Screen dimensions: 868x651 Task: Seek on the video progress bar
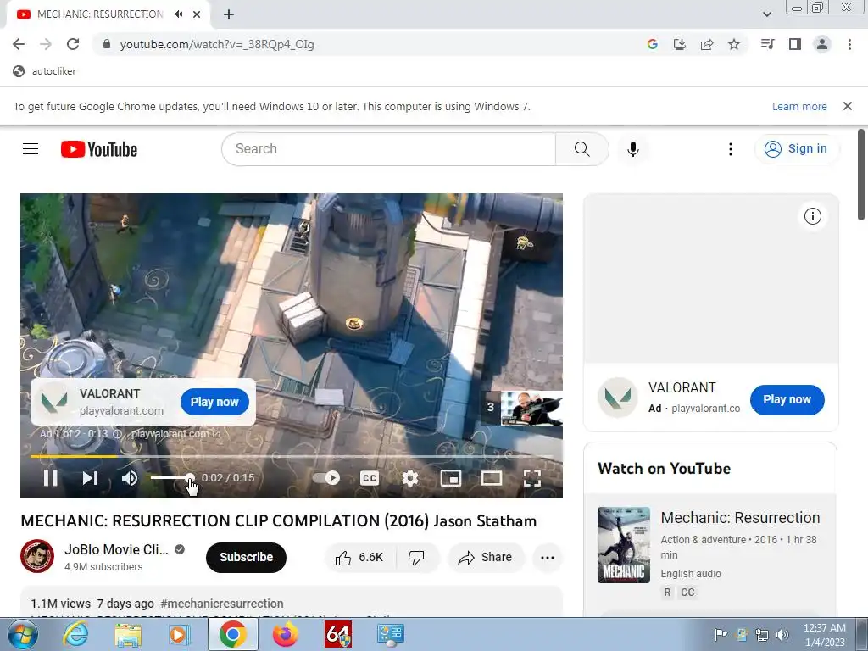pyautogui.click(x=292, y=456)
